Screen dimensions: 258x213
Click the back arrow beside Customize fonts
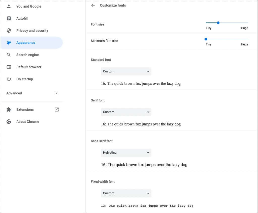tap(93, 5)
